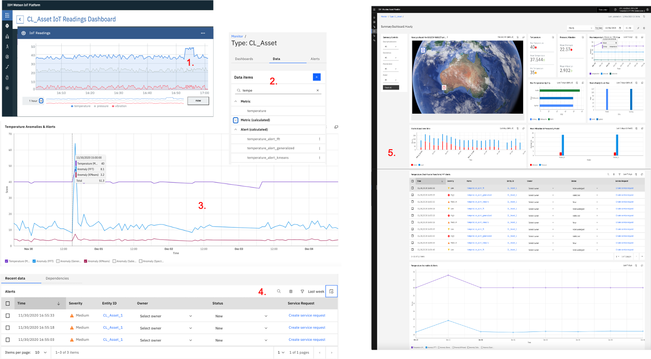
Task: Clear the 'tempe' search text
Action: point(318,90)
